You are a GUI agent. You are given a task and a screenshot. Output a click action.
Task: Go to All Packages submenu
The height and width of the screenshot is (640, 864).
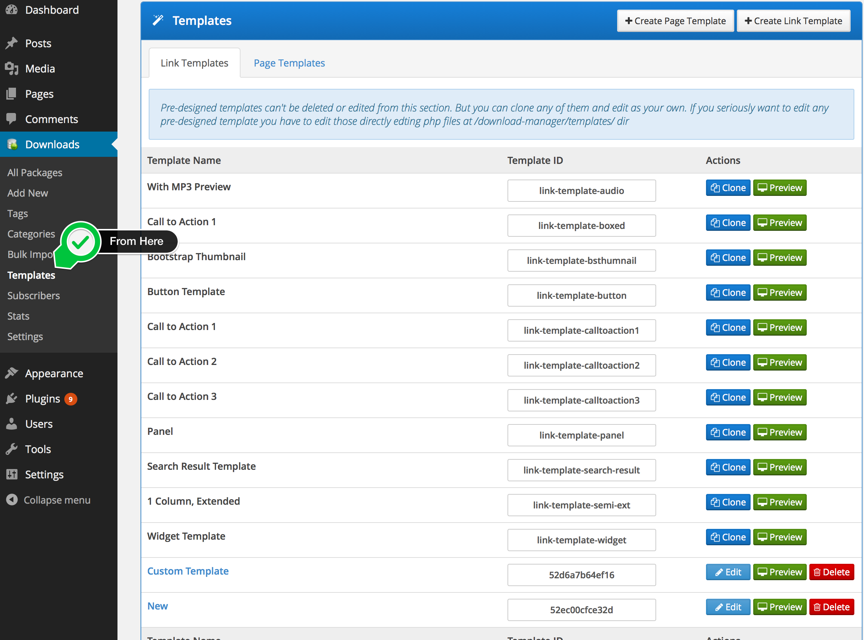35,173
